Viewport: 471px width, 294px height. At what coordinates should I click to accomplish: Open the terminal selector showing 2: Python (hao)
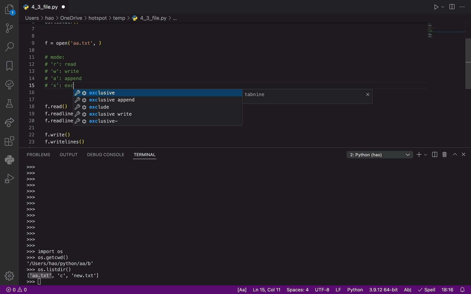point(379,155)
